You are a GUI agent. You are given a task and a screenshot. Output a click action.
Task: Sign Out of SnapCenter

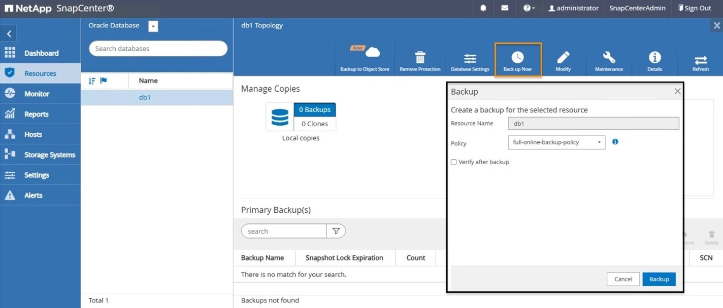click(x=695, y=8)
